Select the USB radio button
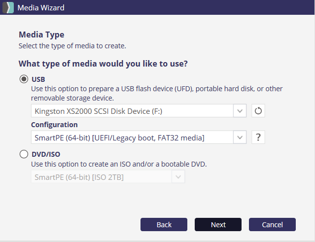This screenshot has width=315, height=242. [24, 79]
